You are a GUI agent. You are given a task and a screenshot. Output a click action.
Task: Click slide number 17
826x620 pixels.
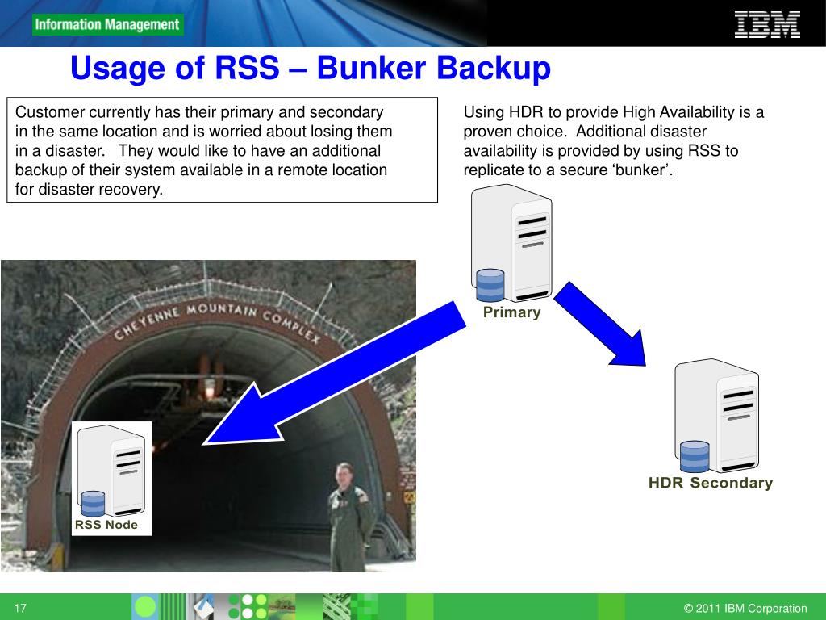coord(20,609)
